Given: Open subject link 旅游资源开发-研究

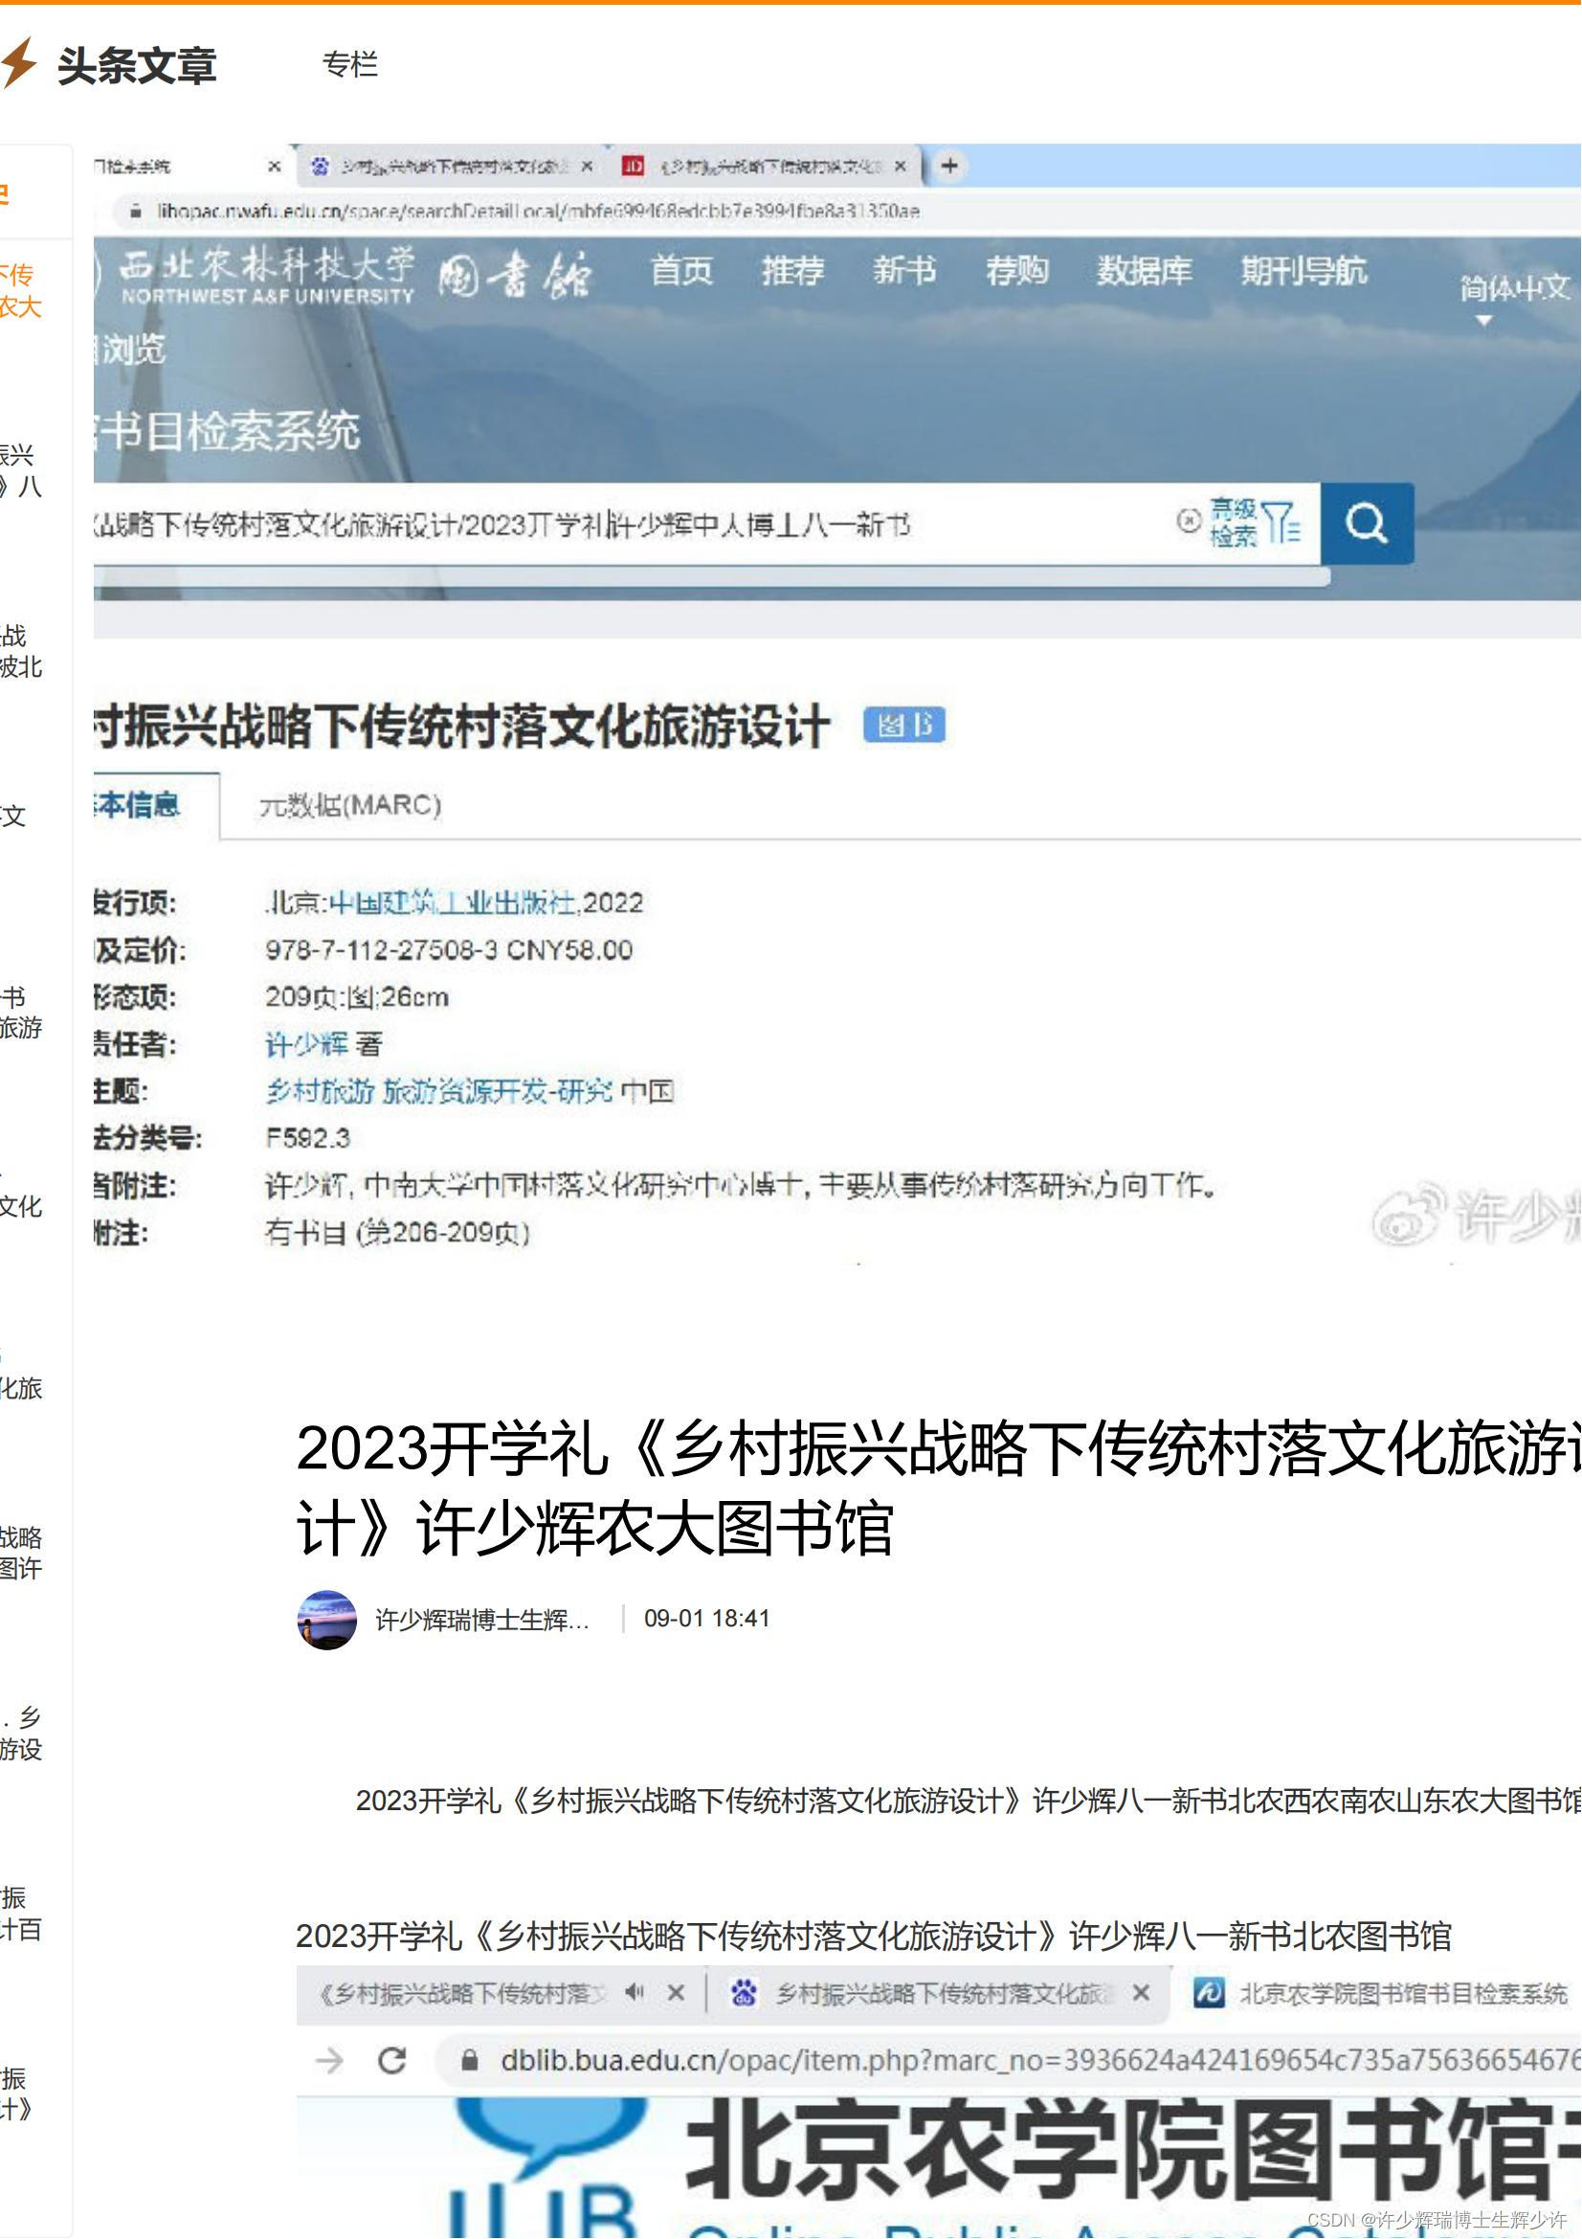Looking at the screenshot, I should click(497, 1092).
